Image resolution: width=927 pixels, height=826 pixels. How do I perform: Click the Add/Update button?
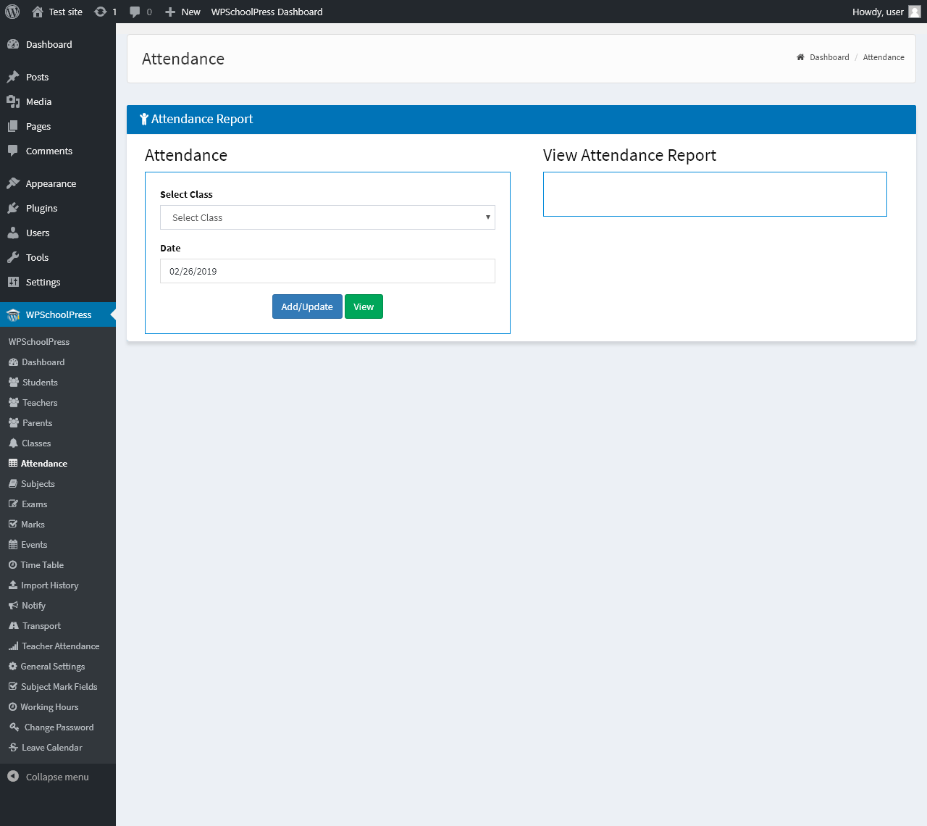click(307, 306)
